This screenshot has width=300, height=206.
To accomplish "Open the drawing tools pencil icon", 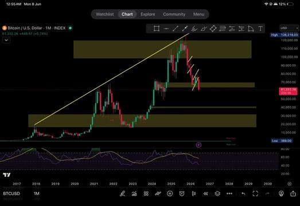I will tap(122, 193).
